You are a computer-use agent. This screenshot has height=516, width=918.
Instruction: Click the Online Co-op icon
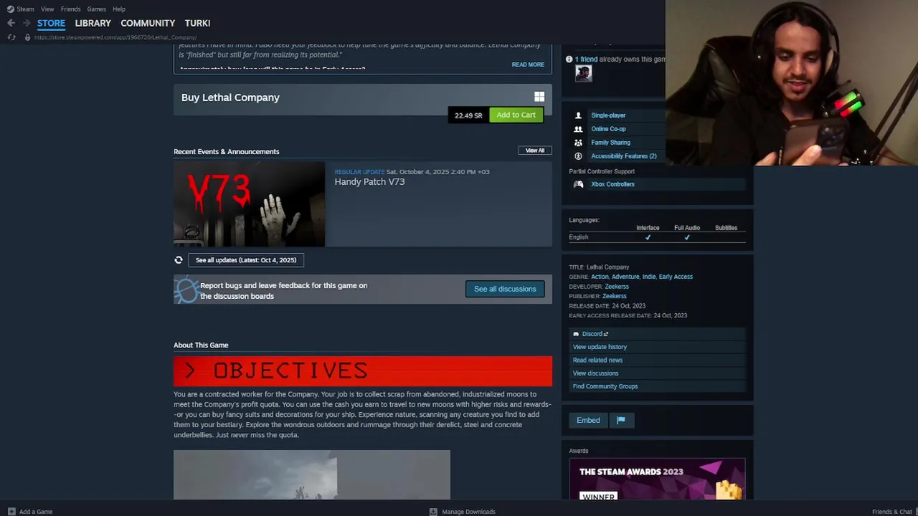pos(578,129)
